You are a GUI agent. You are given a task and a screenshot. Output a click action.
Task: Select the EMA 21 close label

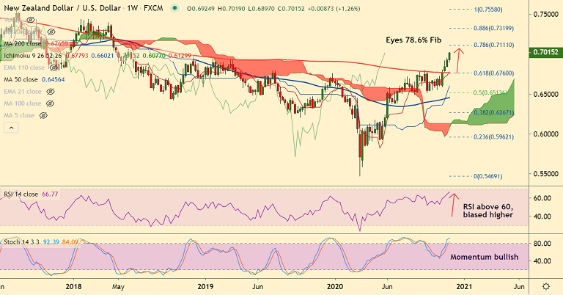(23, 92)
